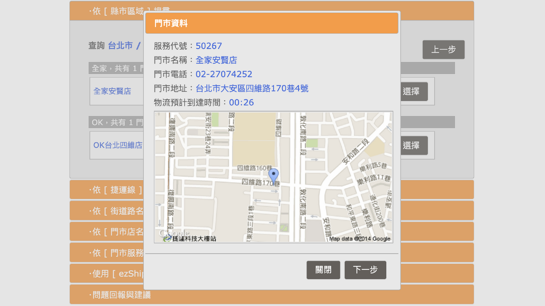Click the 台北市大安區 store address link

coord(251,88)
